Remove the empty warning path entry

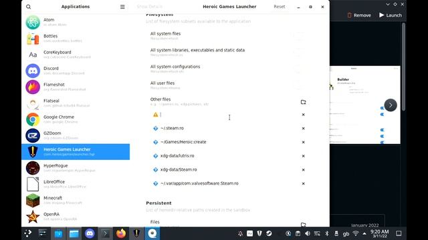(x=303, y=115)
